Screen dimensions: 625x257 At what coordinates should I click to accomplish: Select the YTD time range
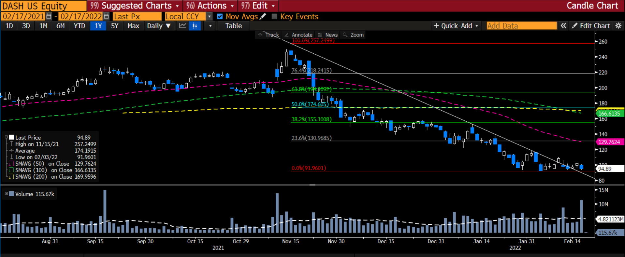(80, 26)
